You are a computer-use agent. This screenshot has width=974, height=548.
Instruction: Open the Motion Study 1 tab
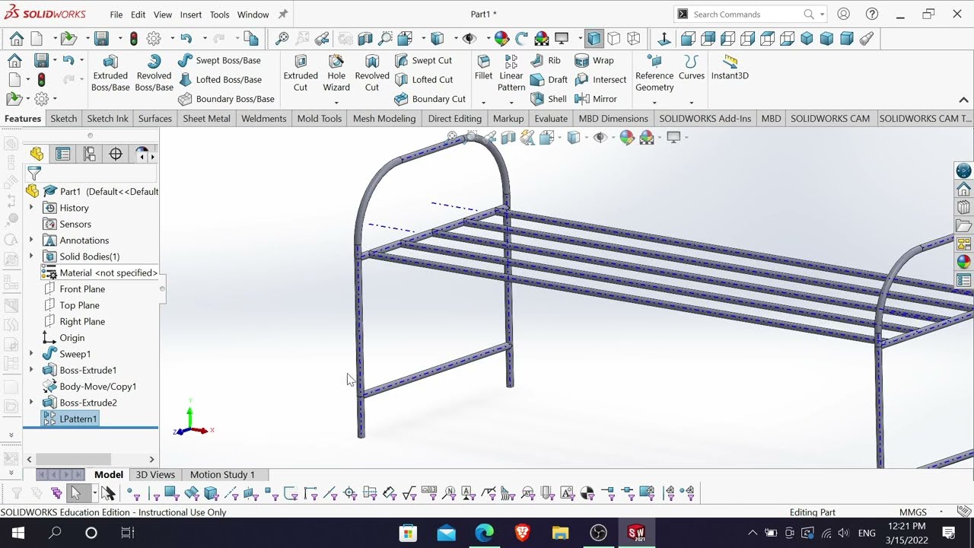coord(222,474)
